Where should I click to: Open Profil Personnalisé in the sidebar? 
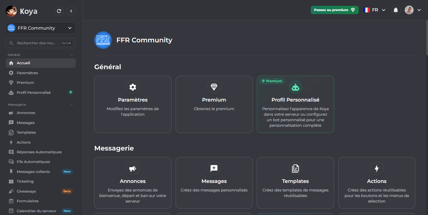[x=41, y=93]
